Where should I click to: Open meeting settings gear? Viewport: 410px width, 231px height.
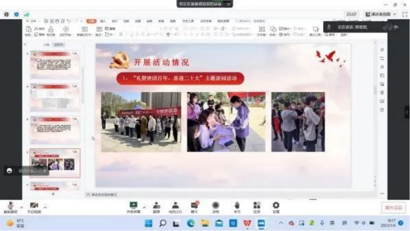click(x=276, y=207)
